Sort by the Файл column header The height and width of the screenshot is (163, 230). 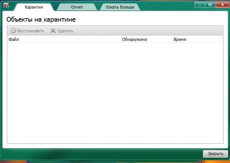(x=64, y=40)
